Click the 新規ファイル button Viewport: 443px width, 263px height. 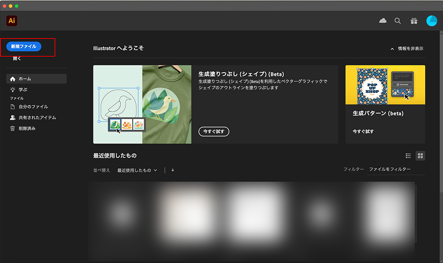click(x=24, y=46)
